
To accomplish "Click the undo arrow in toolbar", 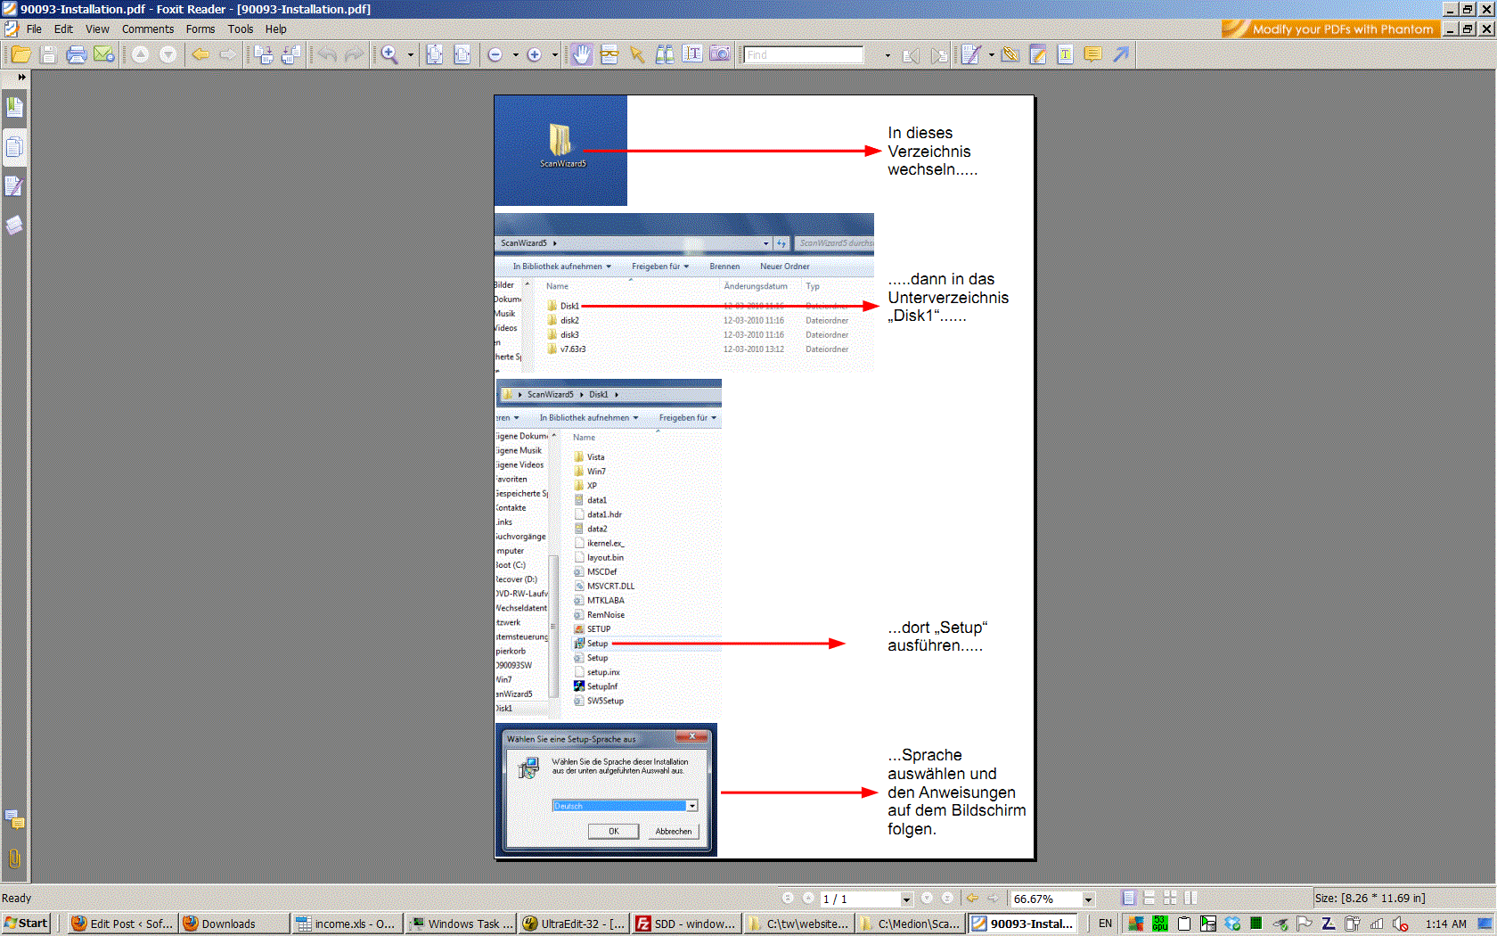I will tap(328, 55).
